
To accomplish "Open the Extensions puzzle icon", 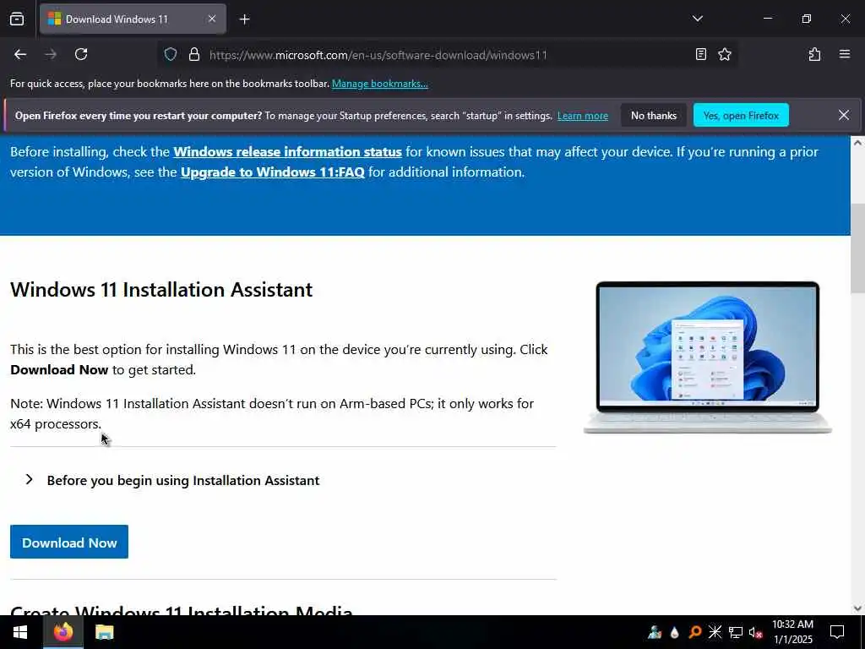I will pos(815,54).
